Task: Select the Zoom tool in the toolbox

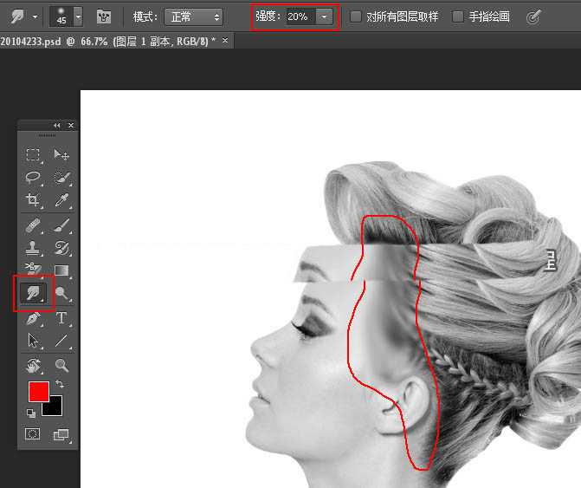Action: coord(61,365)
